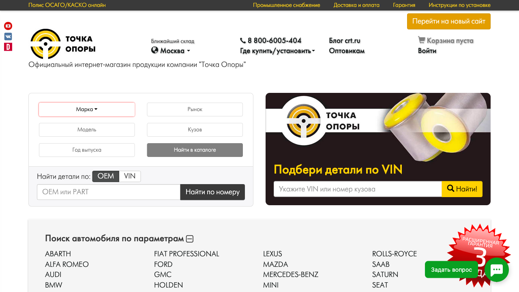Image resolution: width=519 pixels, height=292 pixels.
Task: Click Корзина пуста cart link
Action: [x=446, y=41]
